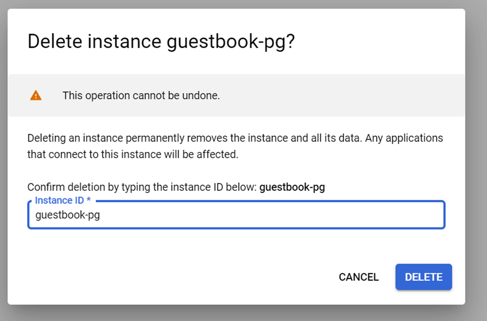This screenshot has height=321, width=487.
Task: Click the word 'Delete' in dialog heading
Action: pos(54,41)
